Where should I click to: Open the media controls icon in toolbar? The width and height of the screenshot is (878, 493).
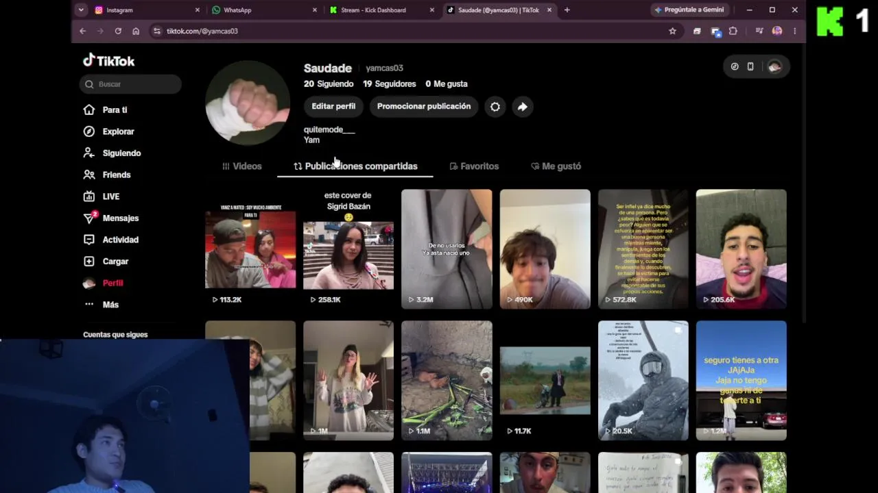tap(759, 31)
